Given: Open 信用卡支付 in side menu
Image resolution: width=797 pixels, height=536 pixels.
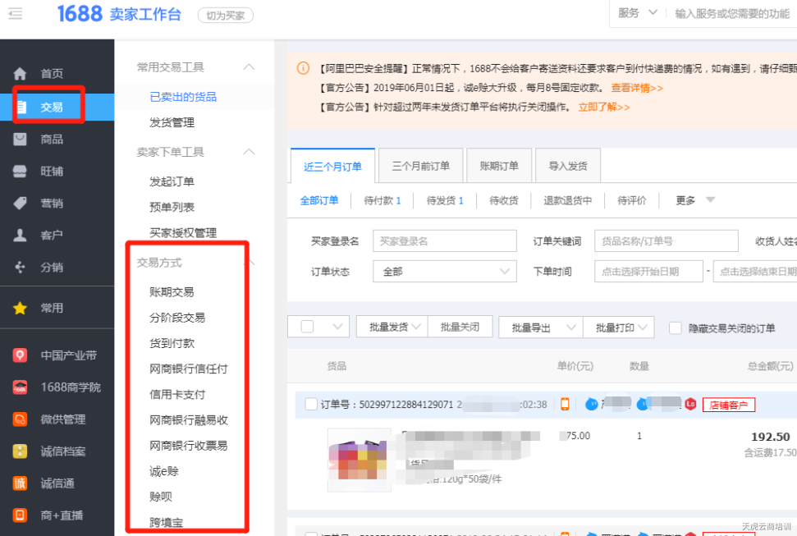Looking at the screenshot, I should [177, 395].
